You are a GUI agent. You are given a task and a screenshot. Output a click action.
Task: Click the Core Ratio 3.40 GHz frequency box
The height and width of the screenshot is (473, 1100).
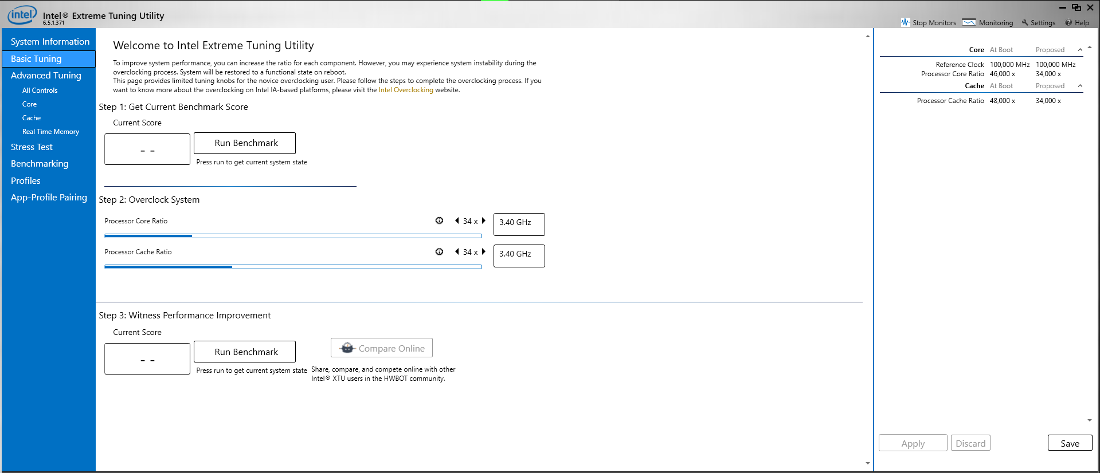(x=519, y=224)
